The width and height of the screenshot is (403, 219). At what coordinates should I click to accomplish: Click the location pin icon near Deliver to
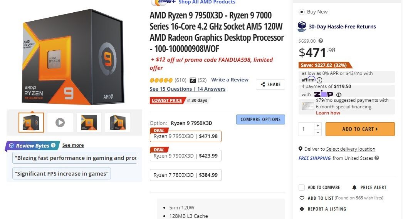(300, 149)
